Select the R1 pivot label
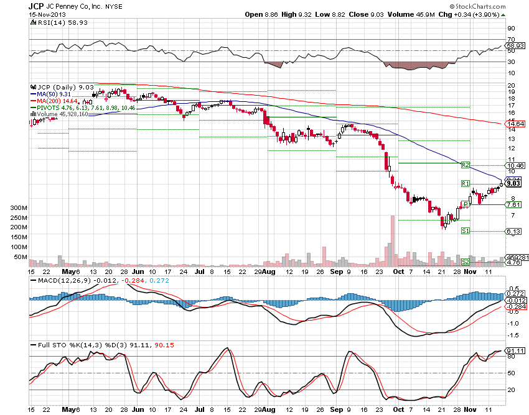This screenshot has height=415, width=529. [x=466, y=184]
